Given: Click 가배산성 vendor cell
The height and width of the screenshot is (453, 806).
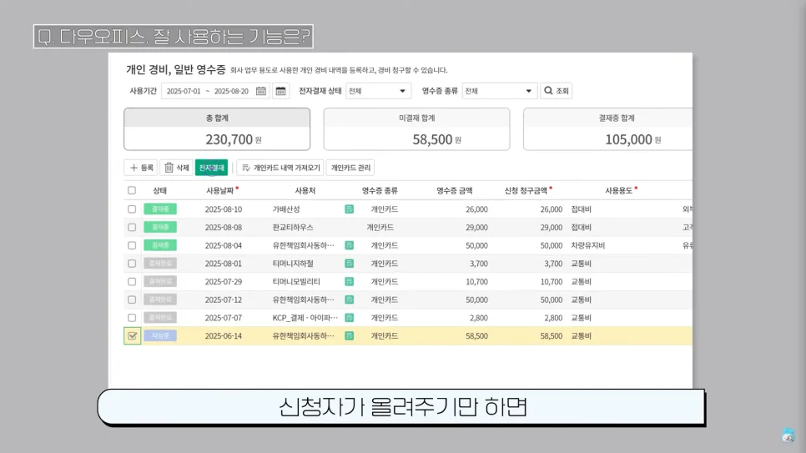Looking at the screenshot, I should (286, 209).
